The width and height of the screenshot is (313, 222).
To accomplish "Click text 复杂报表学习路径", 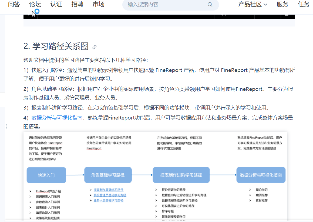I will coord(173,190).
